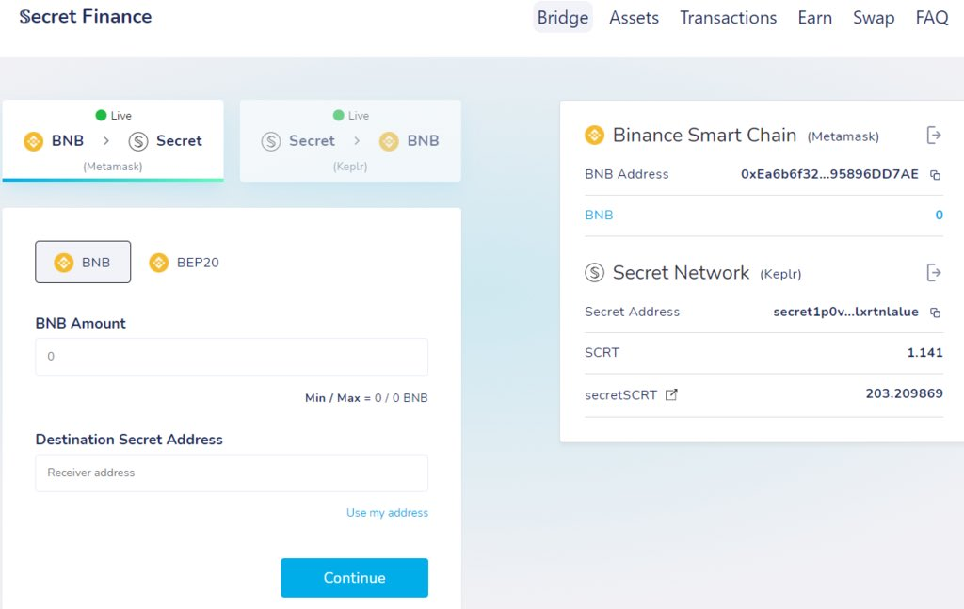The width and height of the screenshot is (964, 609).
Task: Sign out of Secret Network Keplr wallet
Action: (933, 272)
